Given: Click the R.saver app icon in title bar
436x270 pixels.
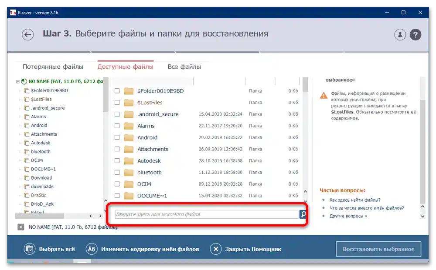Looking at the screenshot, I should pyautogui.click(x=13, y=13).
